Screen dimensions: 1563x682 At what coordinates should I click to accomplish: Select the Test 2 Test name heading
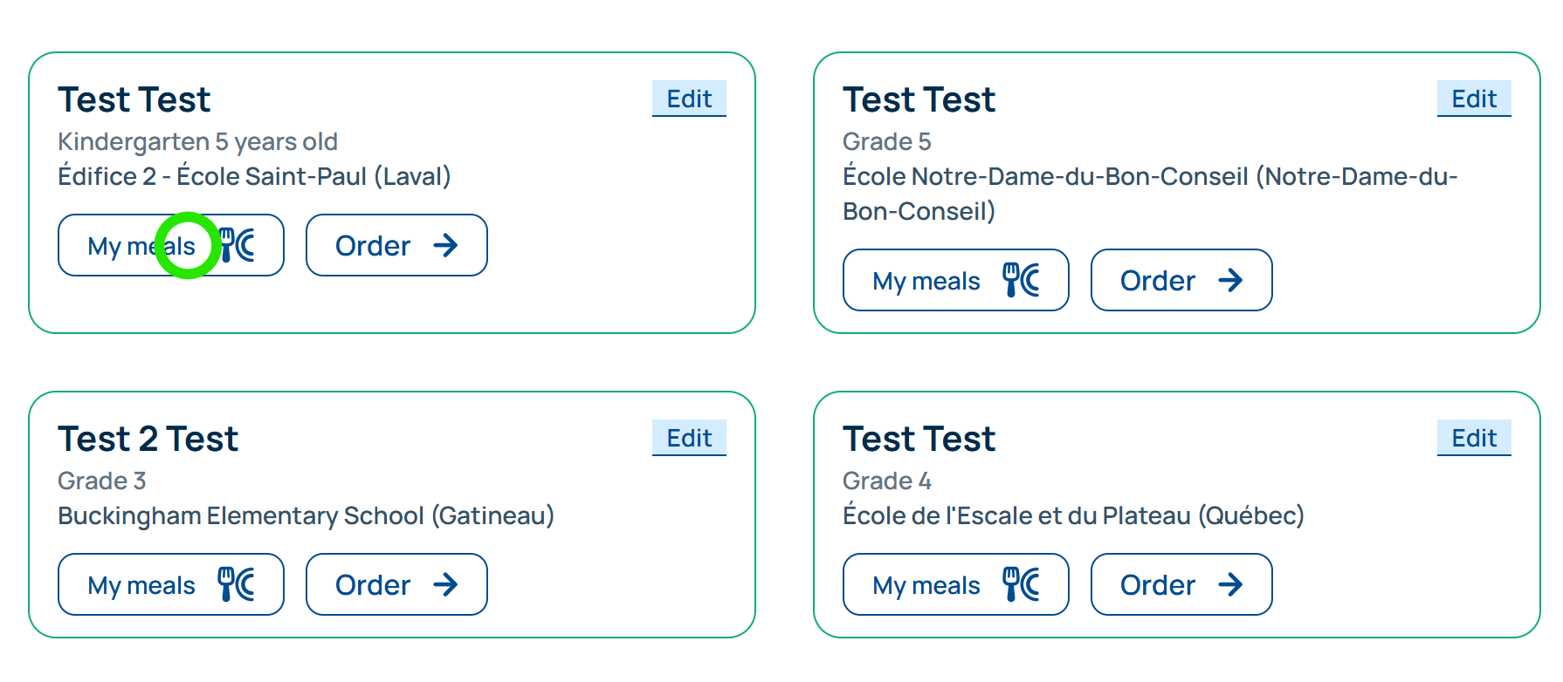click(x=148, y=439)
